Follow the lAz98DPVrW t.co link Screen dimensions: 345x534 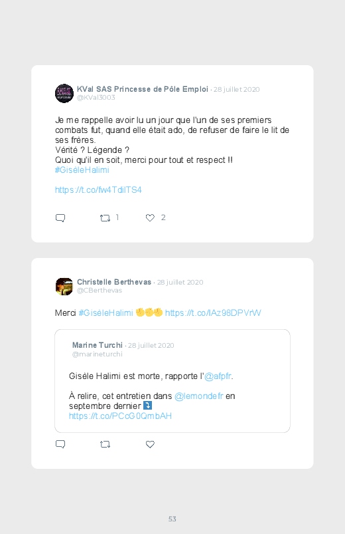(x=213, y=313)
